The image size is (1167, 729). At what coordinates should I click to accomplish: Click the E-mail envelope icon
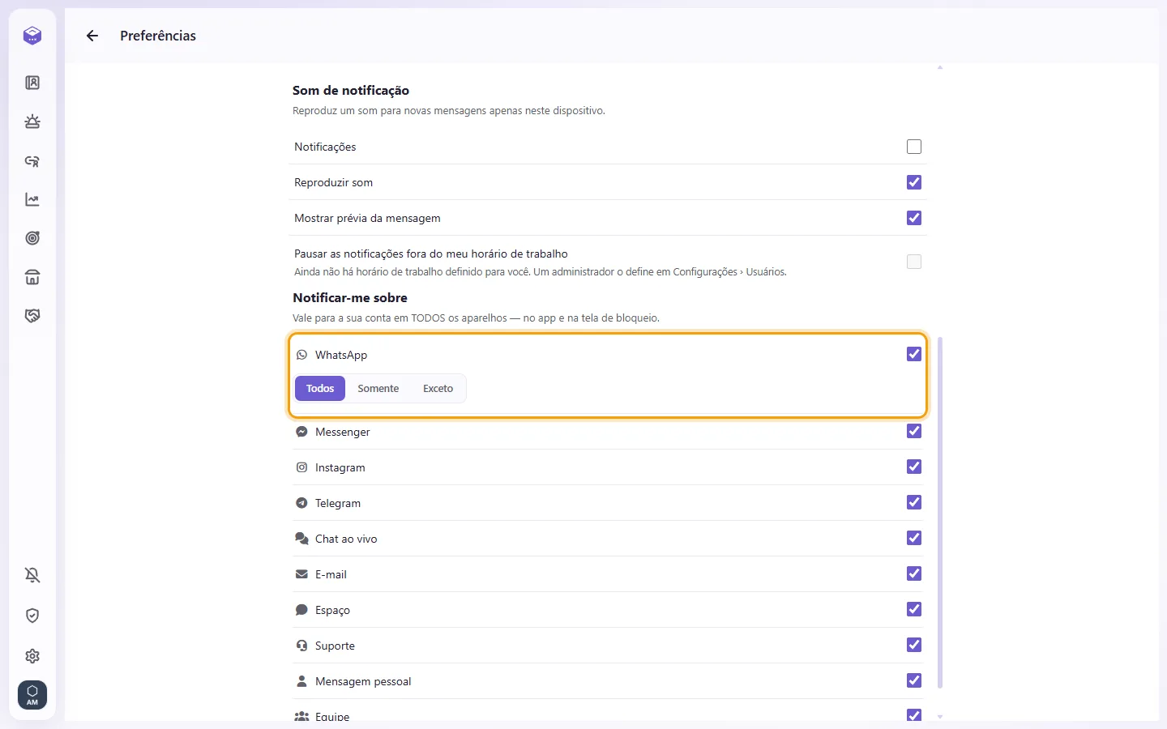pyautogui.click(x=301, y=574)
